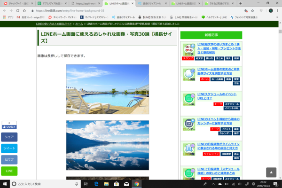Open the 画像リサイズツール bookmark
This screenshot has height=188, width=282.
[x=123, y=17]
